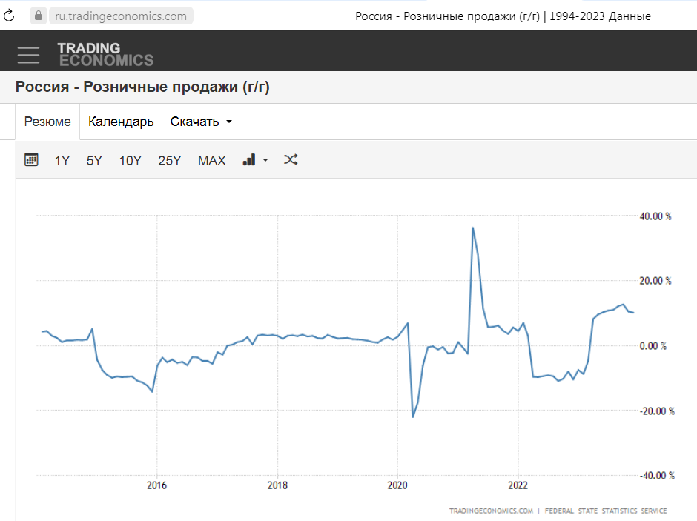Open the hamburger navigation menu
Image resolution: width=697 pixels, height=521 pixels.
(x=28, y=55)
